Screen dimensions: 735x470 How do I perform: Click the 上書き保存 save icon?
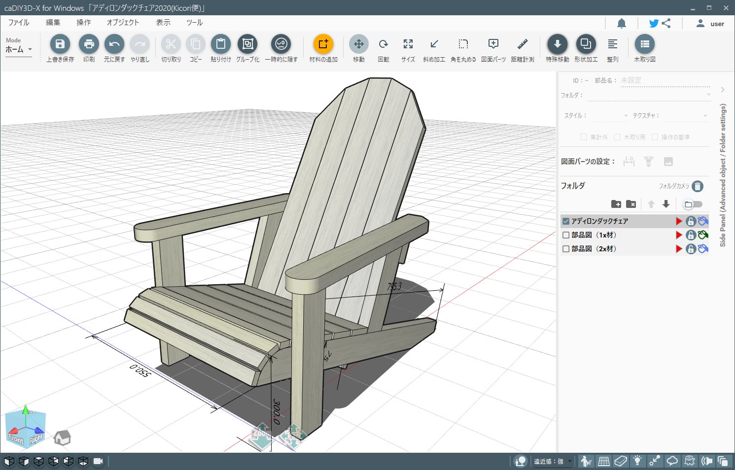[60, 44]
